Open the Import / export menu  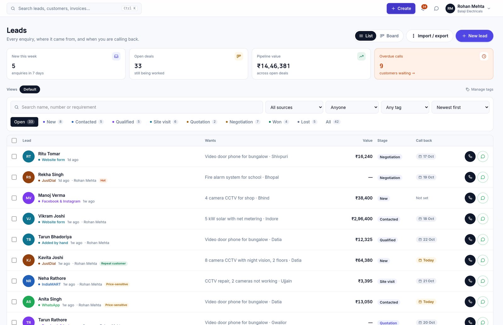[x=429, y=36]
